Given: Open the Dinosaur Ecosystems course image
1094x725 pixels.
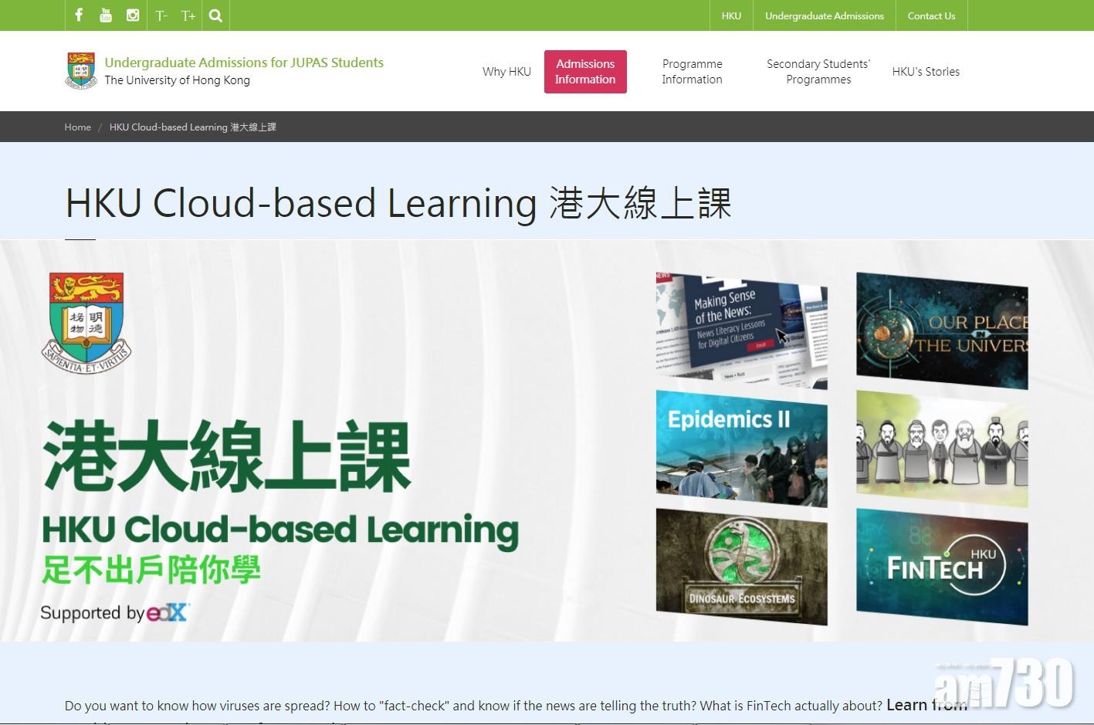Looking at the screenshot, I should point(740,564).
